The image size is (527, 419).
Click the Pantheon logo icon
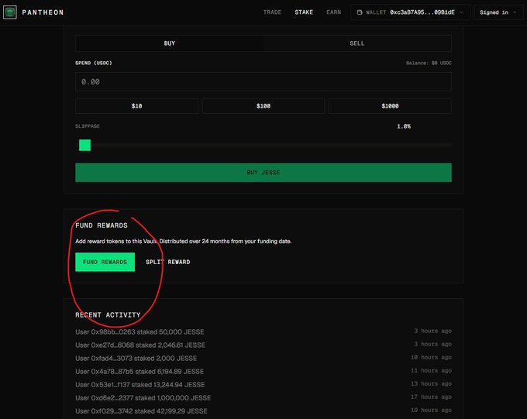[10, 12]
